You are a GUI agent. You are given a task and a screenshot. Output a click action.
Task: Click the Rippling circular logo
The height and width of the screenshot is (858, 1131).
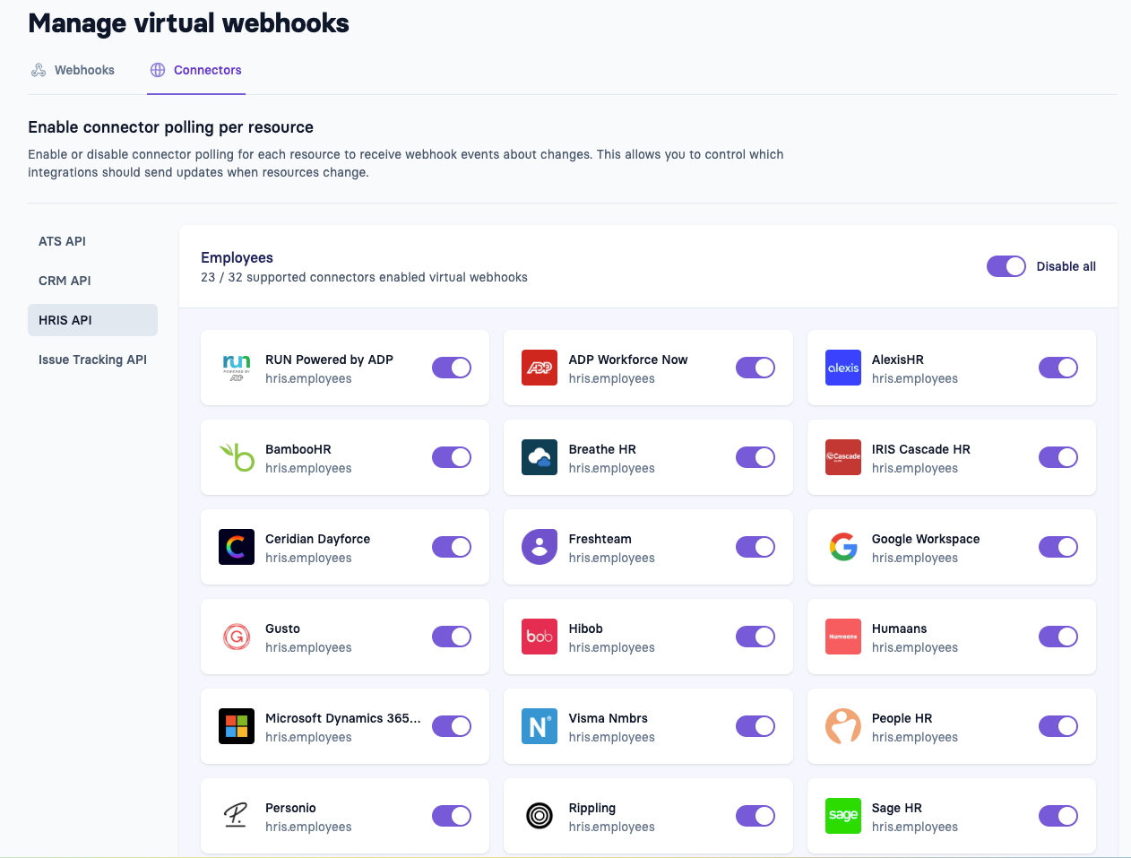[540, 816]
